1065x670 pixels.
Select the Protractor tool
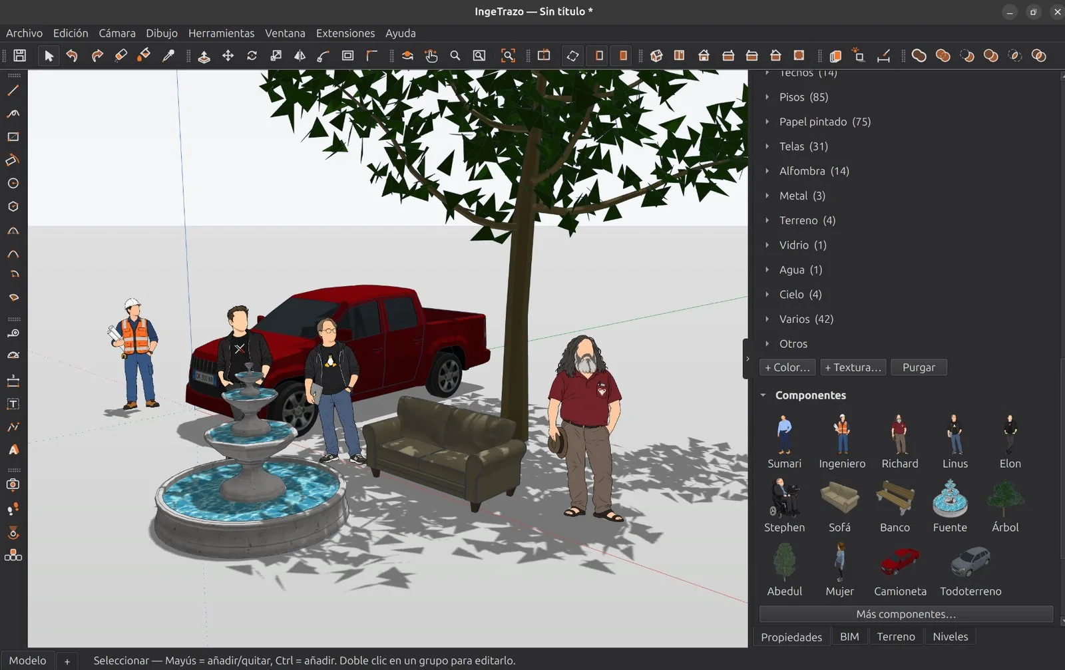click(x=13, y=355)
